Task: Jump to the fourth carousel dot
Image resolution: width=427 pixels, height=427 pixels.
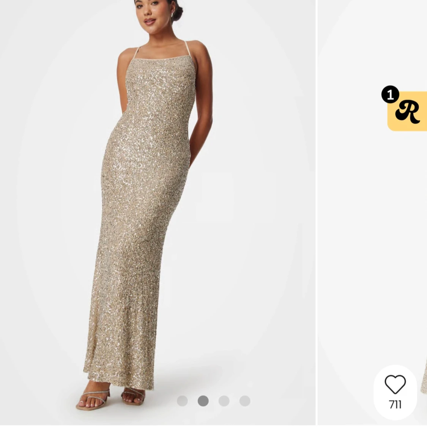Action: pyautogui.click(x=245, y=401)
